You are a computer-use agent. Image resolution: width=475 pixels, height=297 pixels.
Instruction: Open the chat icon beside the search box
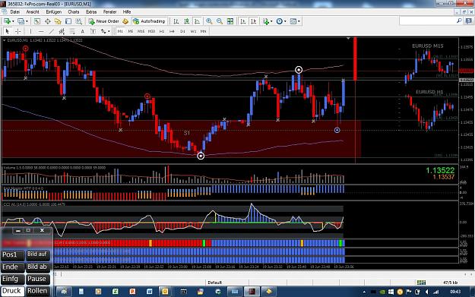click(x=469, y=21)
